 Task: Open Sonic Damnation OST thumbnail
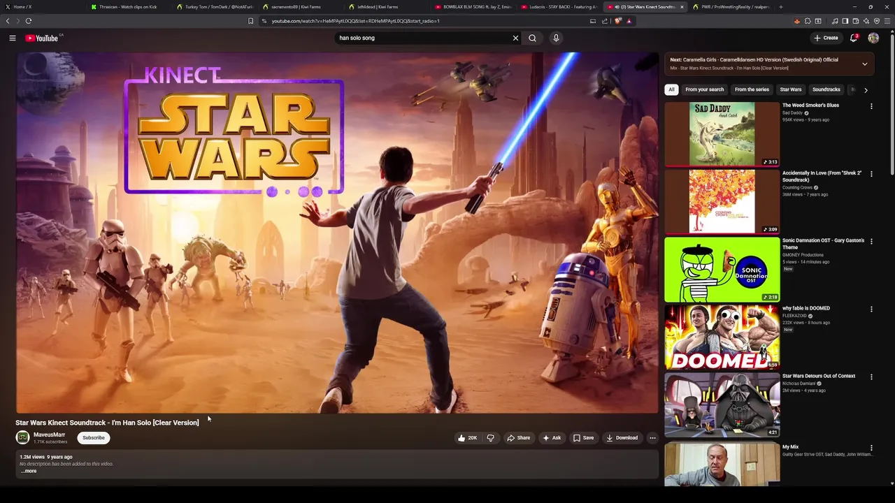(x=722, y=269)
